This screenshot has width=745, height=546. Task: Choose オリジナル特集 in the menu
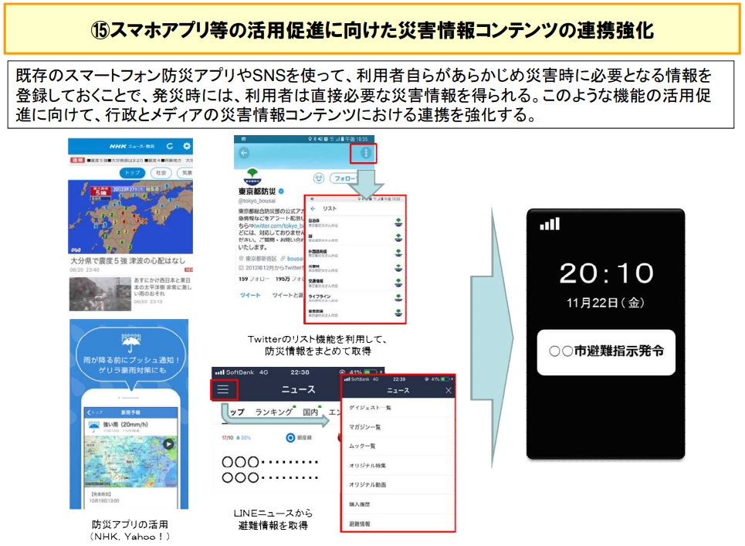click(x=398, y=466)
